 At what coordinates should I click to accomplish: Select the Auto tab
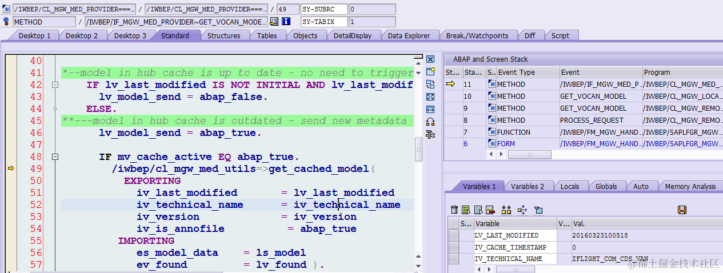pos(641,186)
